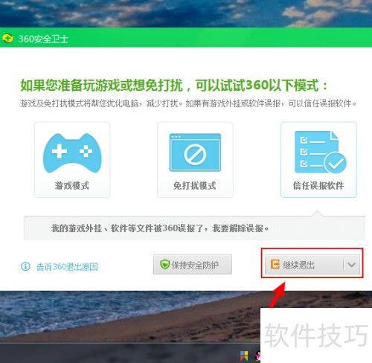Click orange exit icon on 继续退出 button
The image size is (372, 363).
[x=275, y=264]
